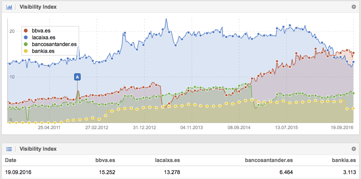Select the lacaixa.es table column header

click(167, 160)
